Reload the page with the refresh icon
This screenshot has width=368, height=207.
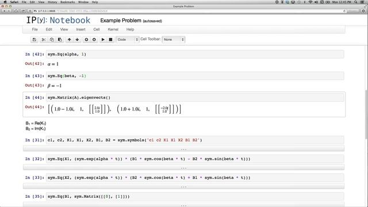(344, 11)
